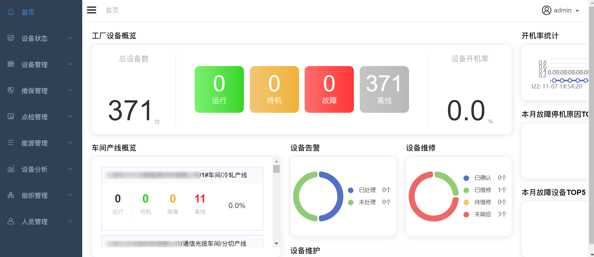The width and height of the screenshot is (594, 257).
Task: Click the 设备管理 server icon
Action: coord(11,64)
